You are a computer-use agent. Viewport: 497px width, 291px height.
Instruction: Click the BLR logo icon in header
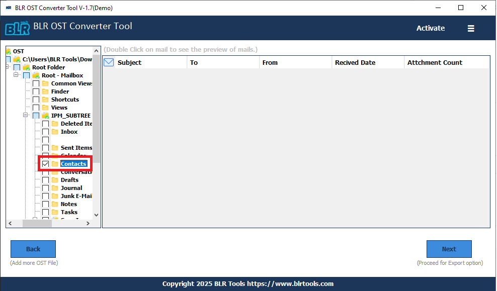click(x=17, y=28)
